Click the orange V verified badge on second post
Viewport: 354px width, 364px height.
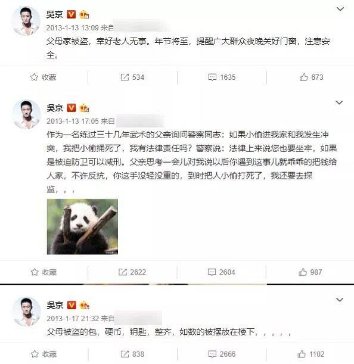tap(72, 108)
